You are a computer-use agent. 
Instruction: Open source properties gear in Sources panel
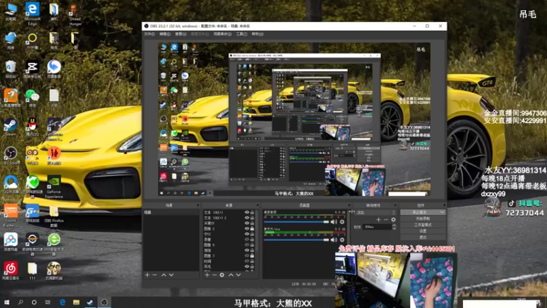tap(222, 274)
